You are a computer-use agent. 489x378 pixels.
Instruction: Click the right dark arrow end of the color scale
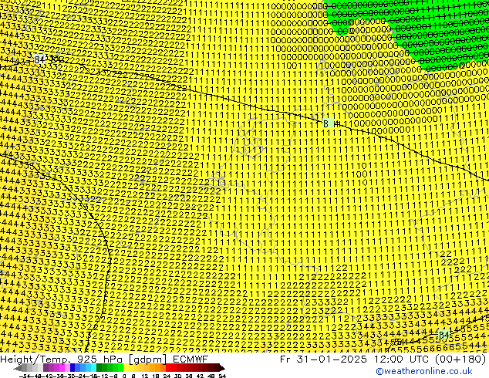tap(221, 367)
